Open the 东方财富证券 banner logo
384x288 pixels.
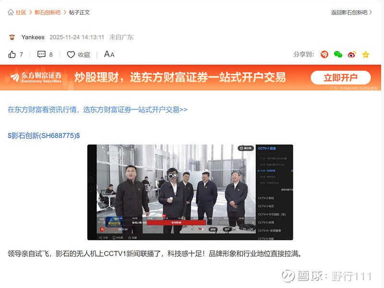[x=36, y=77]
